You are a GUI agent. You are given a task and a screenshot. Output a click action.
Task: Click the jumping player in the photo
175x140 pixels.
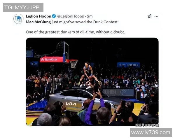click(88, 74)
